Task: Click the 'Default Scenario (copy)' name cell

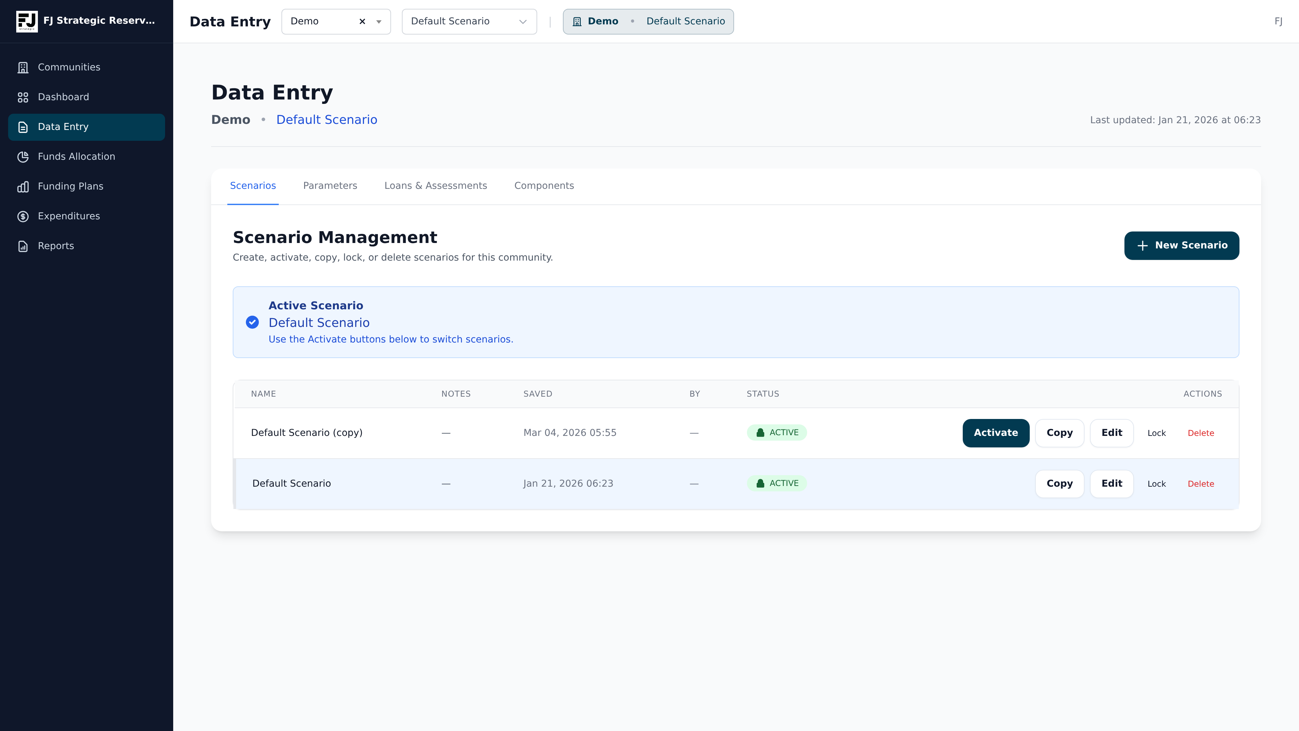Action: tap(306, 433)
